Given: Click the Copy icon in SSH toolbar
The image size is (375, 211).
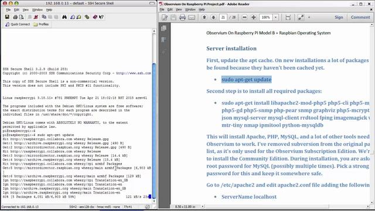Looking at the screenshot, I should point(44,17).
